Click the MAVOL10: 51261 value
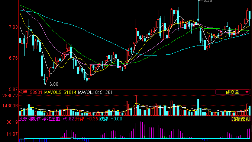The height and width of the screenshot is (142, 252). click(x=95, y=92)
